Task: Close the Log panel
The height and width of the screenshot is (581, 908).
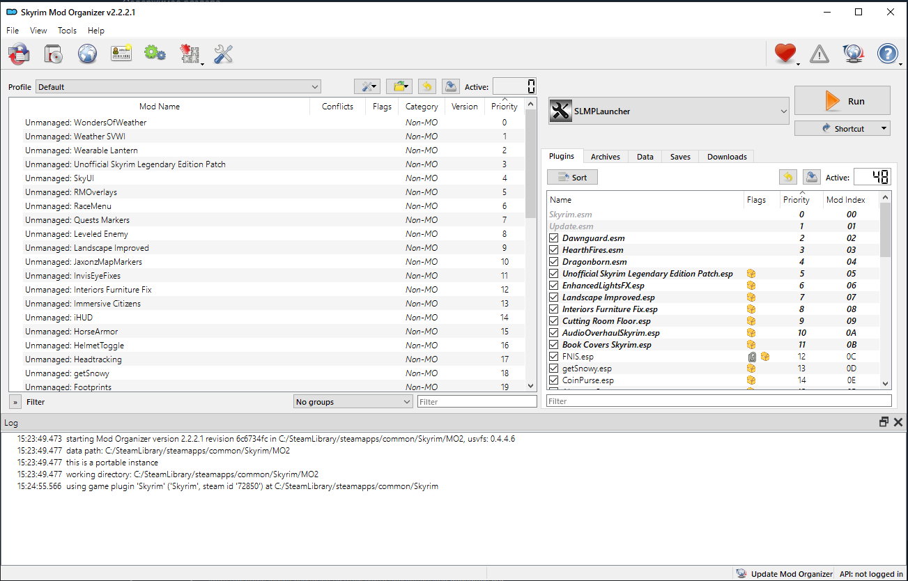Action: [898, 422]
